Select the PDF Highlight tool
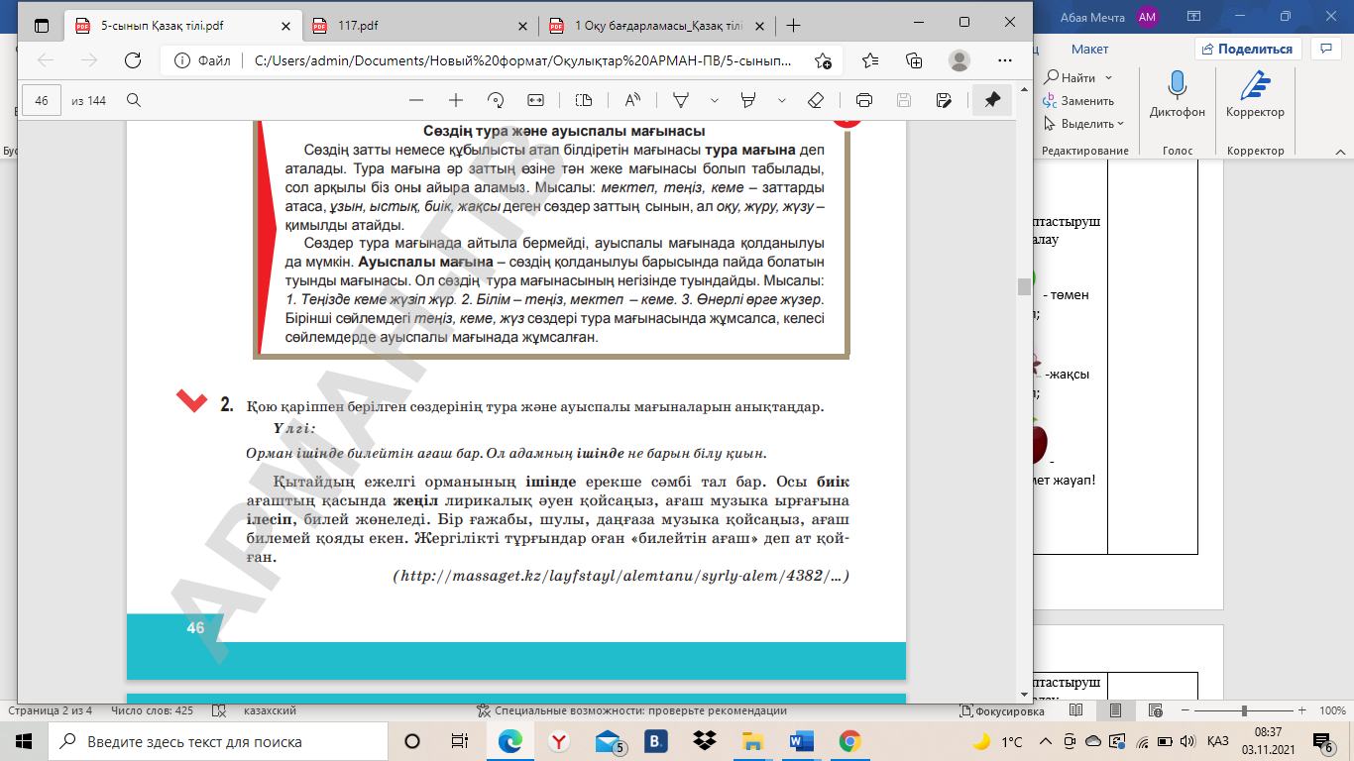Screen dimensions: 1354x761 pos(748,100)
